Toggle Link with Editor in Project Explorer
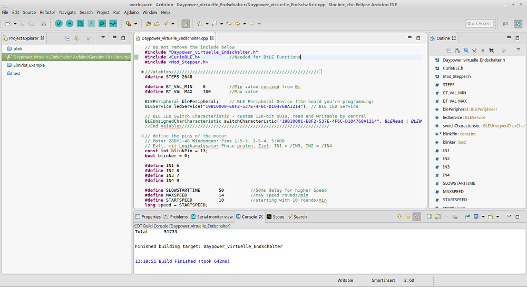The image size is (527, 287). click(76, 38)
